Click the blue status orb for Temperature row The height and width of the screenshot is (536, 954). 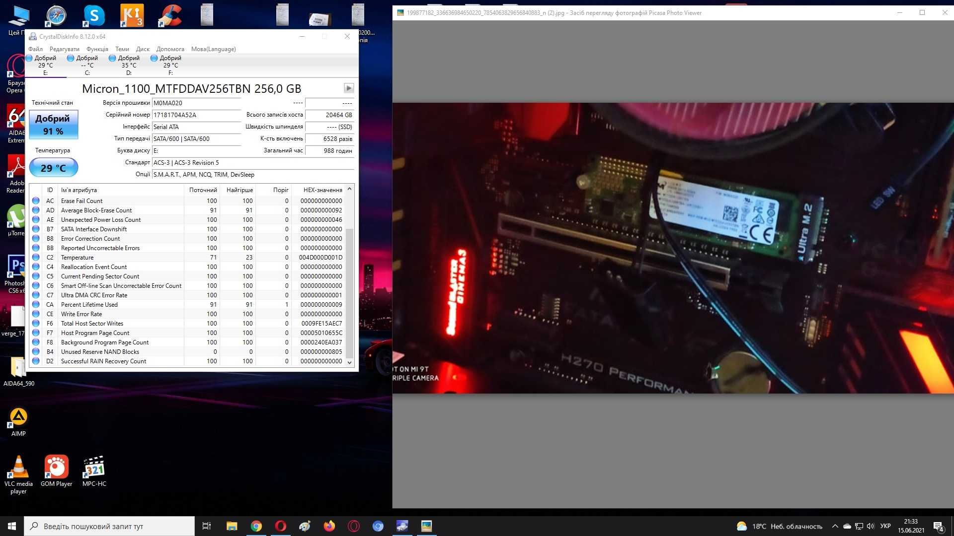[36, 257]
